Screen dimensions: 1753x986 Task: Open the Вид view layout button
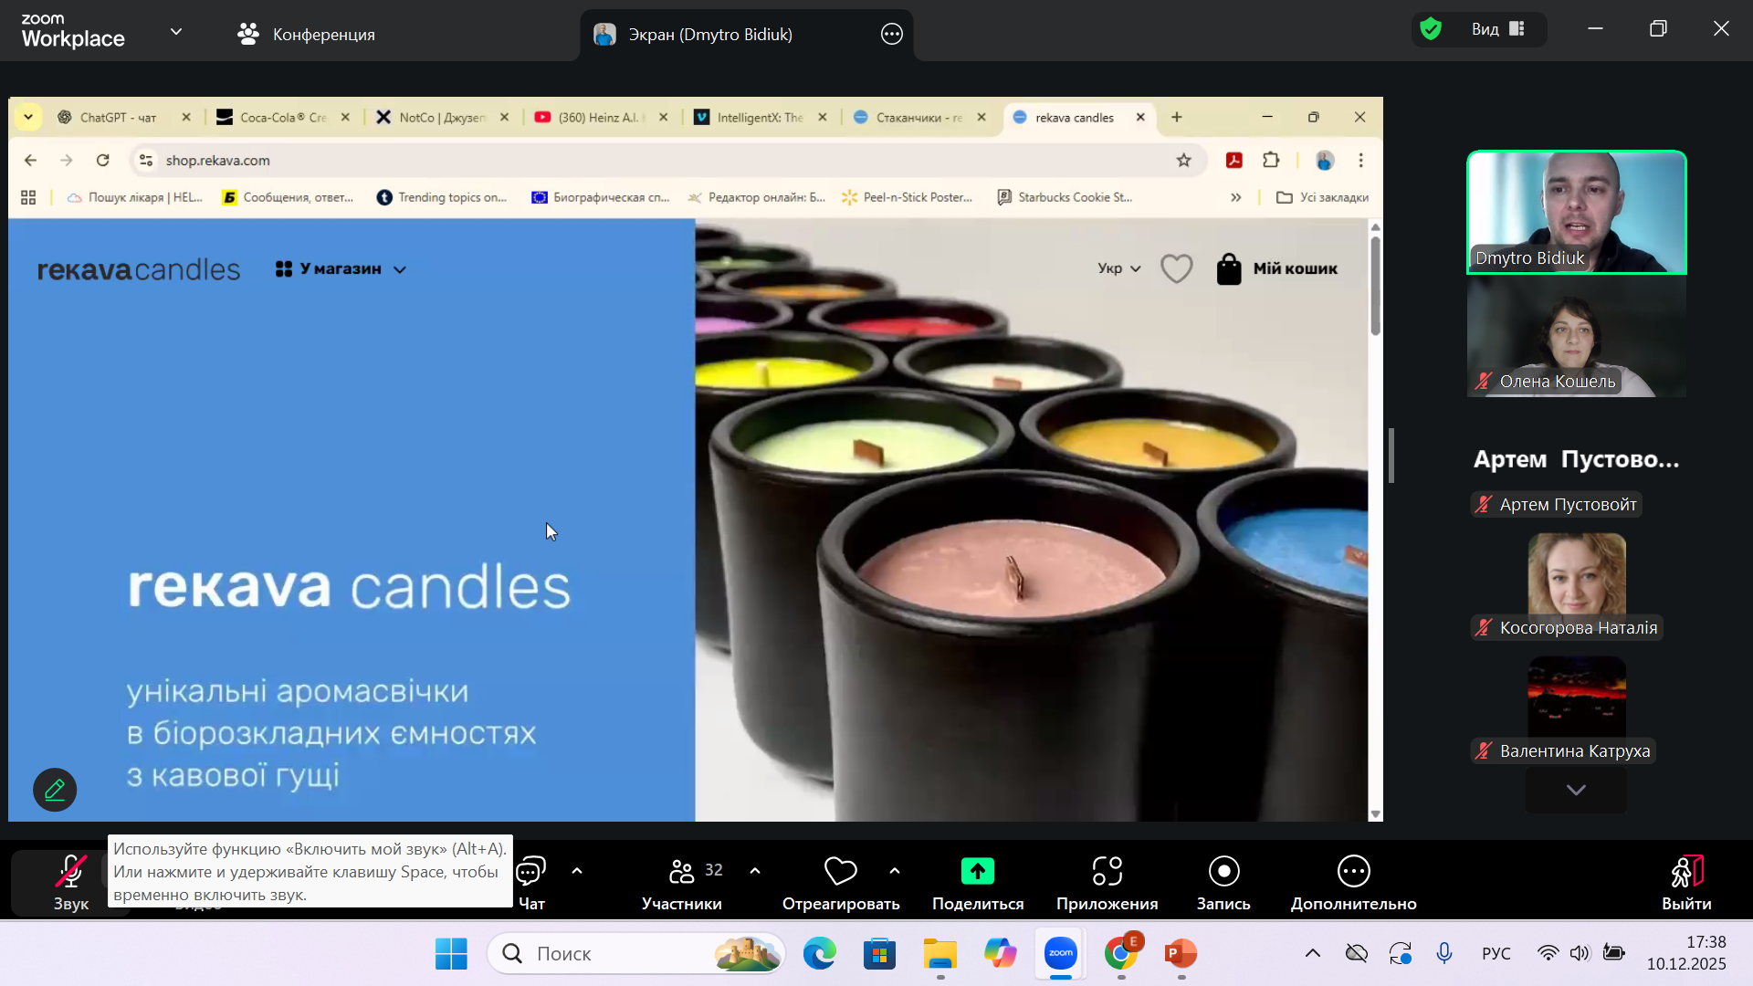tap(1497, 29)
